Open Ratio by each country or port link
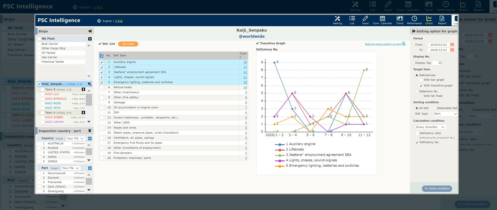 pyautogui.click(x=383, y=44)
